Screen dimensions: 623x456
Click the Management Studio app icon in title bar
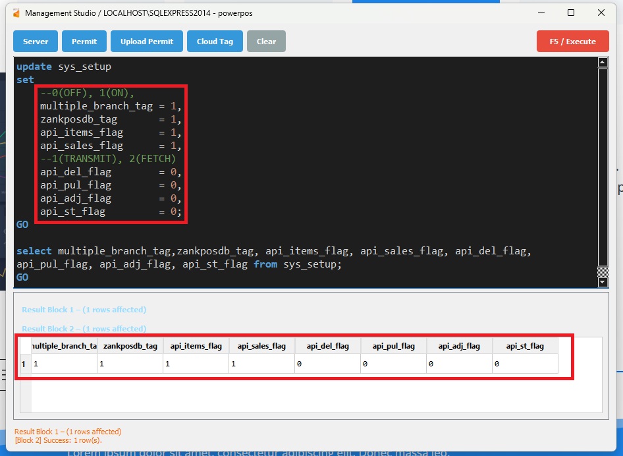16,13
